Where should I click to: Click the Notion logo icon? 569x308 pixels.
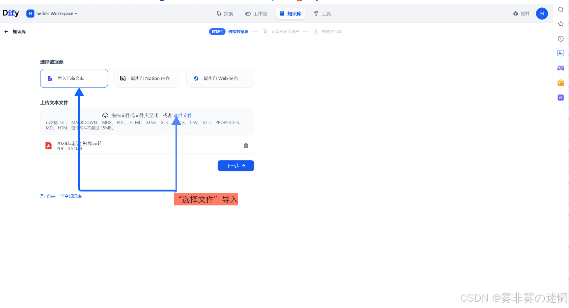click(x=123, y=78)
